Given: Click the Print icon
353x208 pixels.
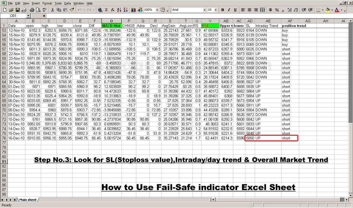Looking at the screenshot, I should tap(32, 10).
